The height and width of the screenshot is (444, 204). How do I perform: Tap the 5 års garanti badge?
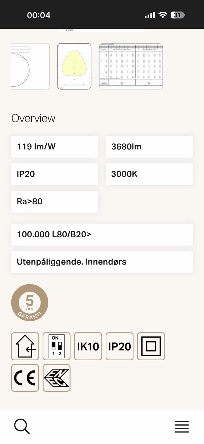30,303
